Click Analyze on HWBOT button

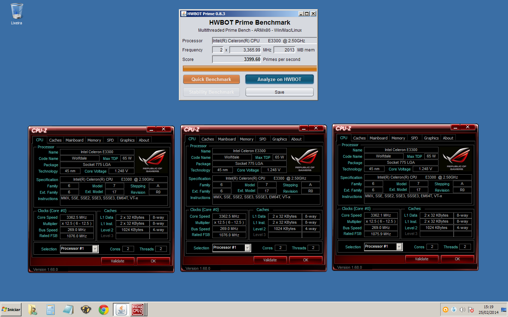point(279,79)
